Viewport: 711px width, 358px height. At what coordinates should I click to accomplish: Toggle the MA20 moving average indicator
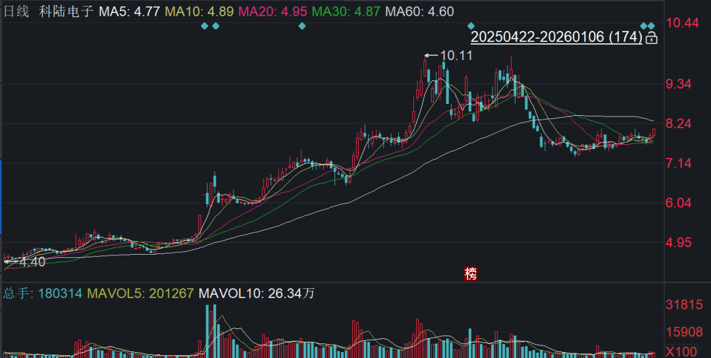tap(273, 12)
